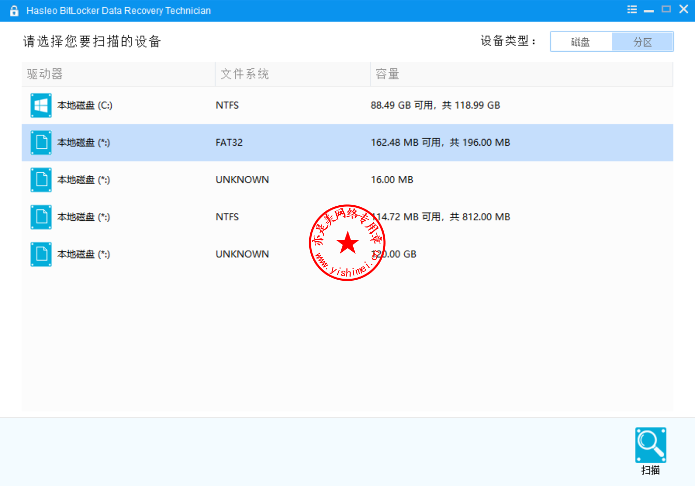Click the 16.00 MB partition's drive icon
This screenshot has height=486, width=695.
tap(41, 180)
